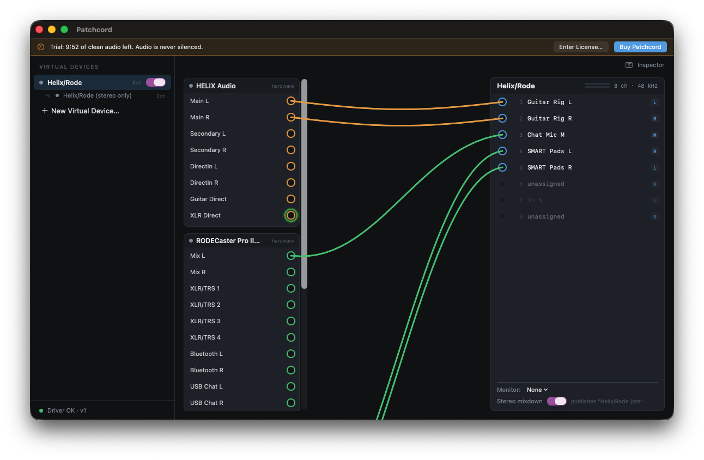704x460 pixels.
Task: Click input port of channel 5 SMART Pads R
Action: pyautogui.click(x=502, y=167)
